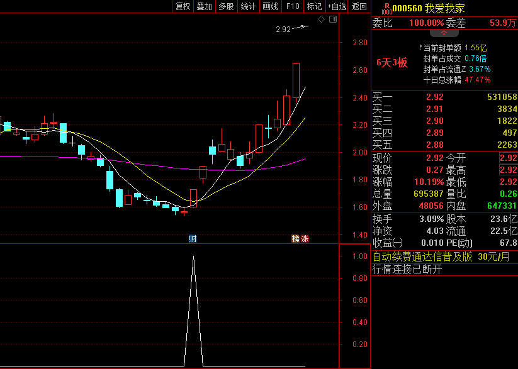Click 封单占成交 0.76倍 value
Viewport: 518px width, 369px height.
point(475,58)
